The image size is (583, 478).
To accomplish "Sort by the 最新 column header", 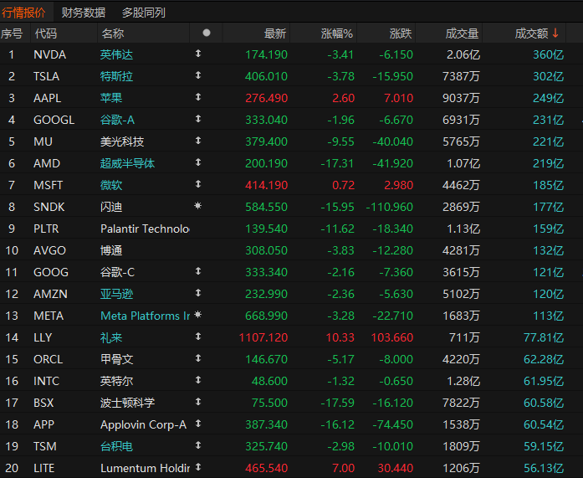I will pos(274,33).
